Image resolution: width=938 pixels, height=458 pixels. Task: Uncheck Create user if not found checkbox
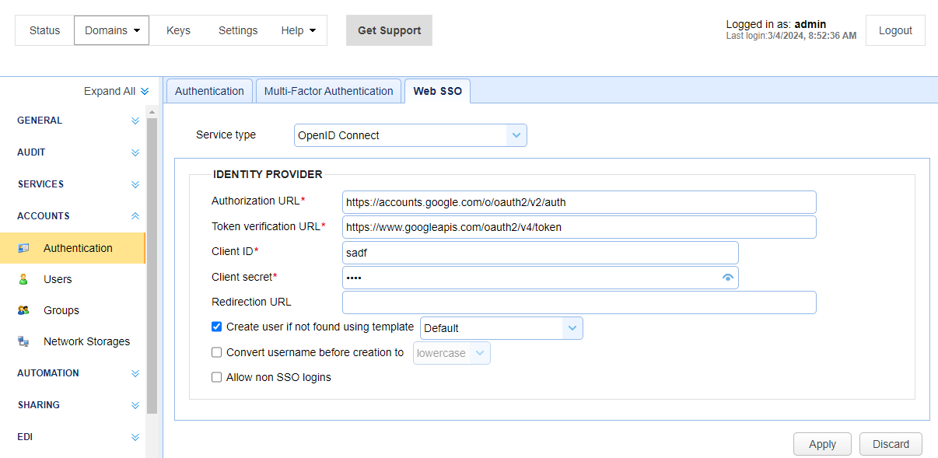click(x=217, y=327)
